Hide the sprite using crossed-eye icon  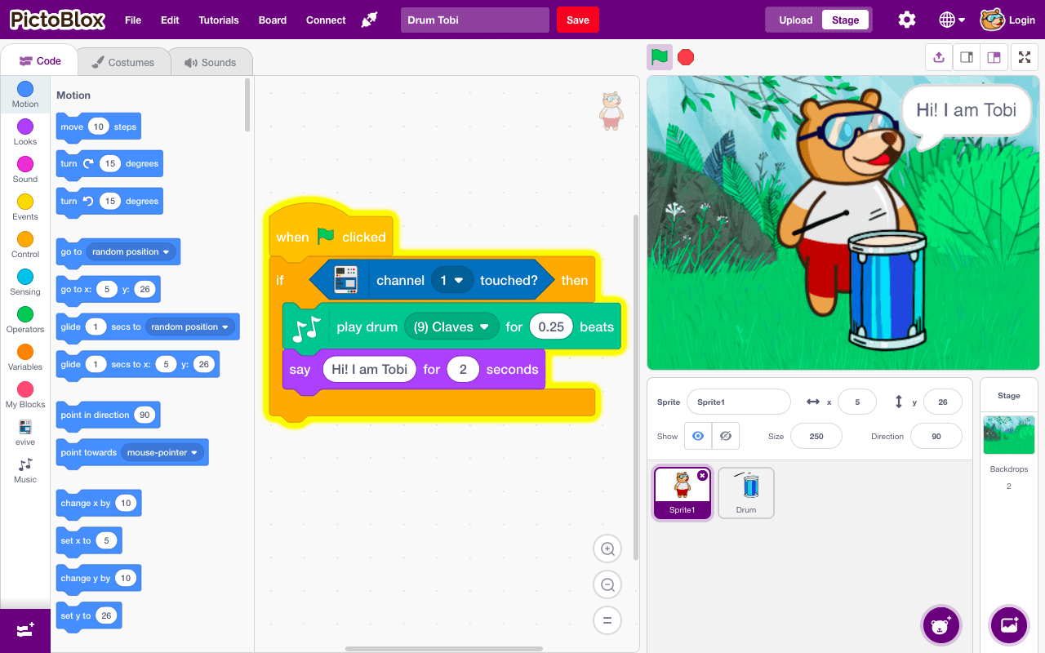click(725, 436)
